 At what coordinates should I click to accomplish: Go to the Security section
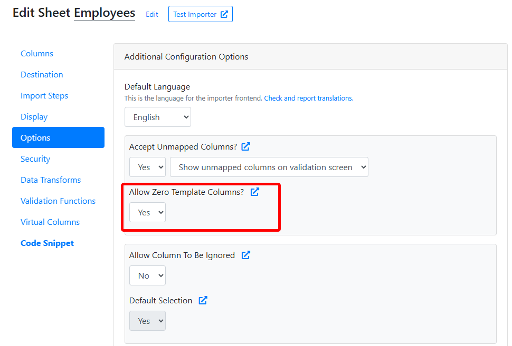point(35,159)
